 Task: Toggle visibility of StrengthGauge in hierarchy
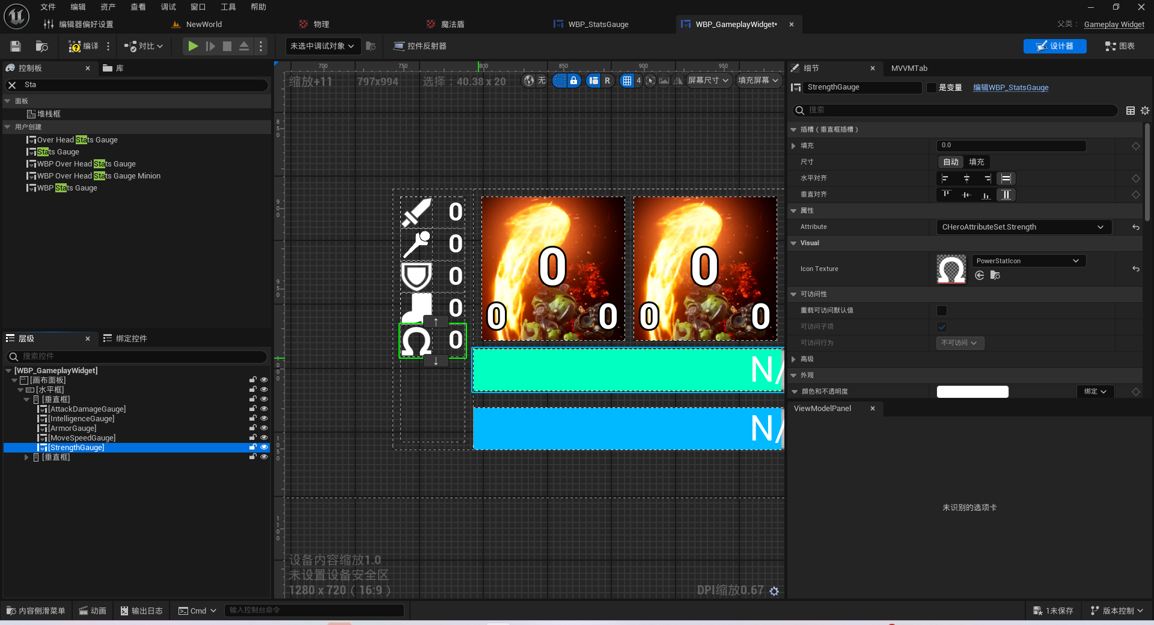pyautogui.click(x=264, y=447)
